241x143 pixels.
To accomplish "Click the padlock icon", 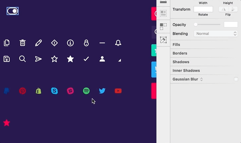I will tap(86, 43).
